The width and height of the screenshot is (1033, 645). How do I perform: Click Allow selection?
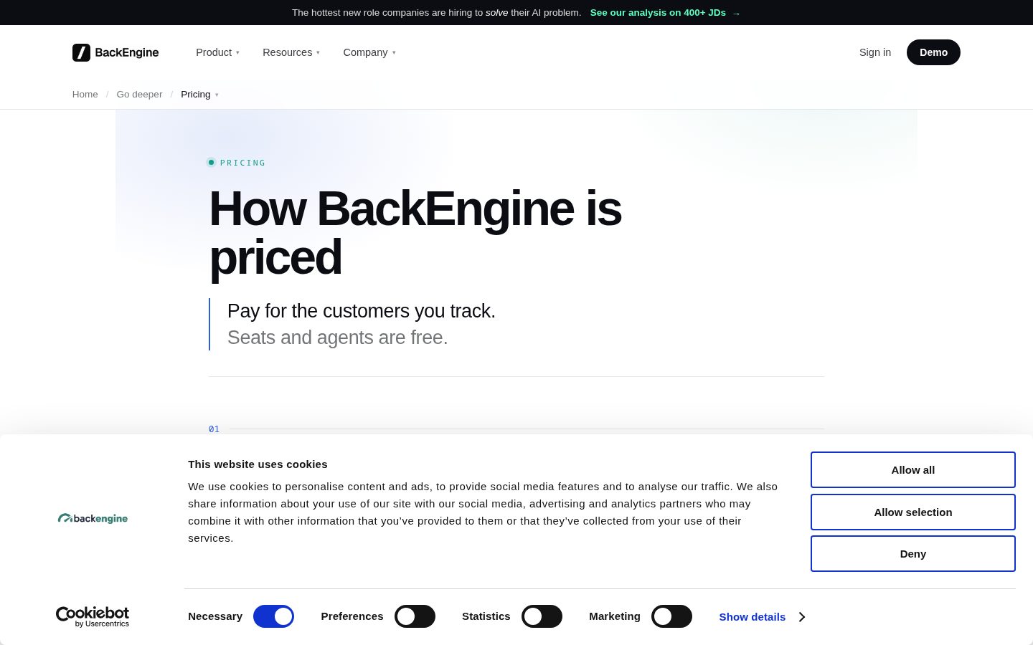(x=913, y=512)
